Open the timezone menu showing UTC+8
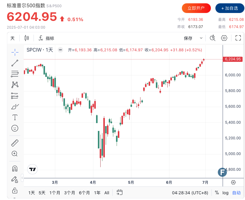This screenshot has height=200, width=245. click(x=190, y=193)
